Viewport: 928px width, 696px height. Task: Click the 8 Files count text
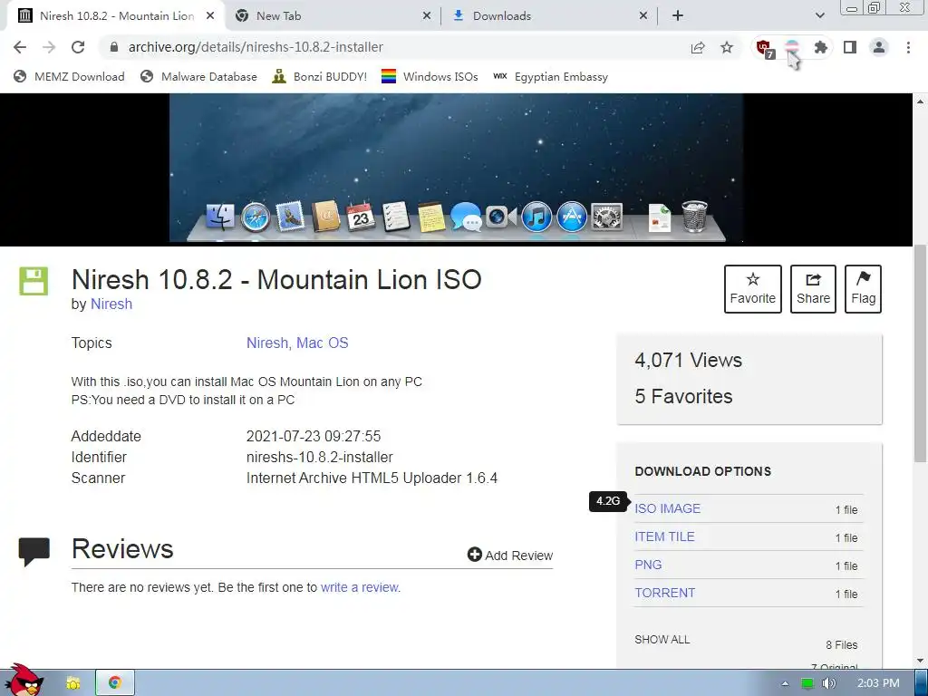point(842,644)
